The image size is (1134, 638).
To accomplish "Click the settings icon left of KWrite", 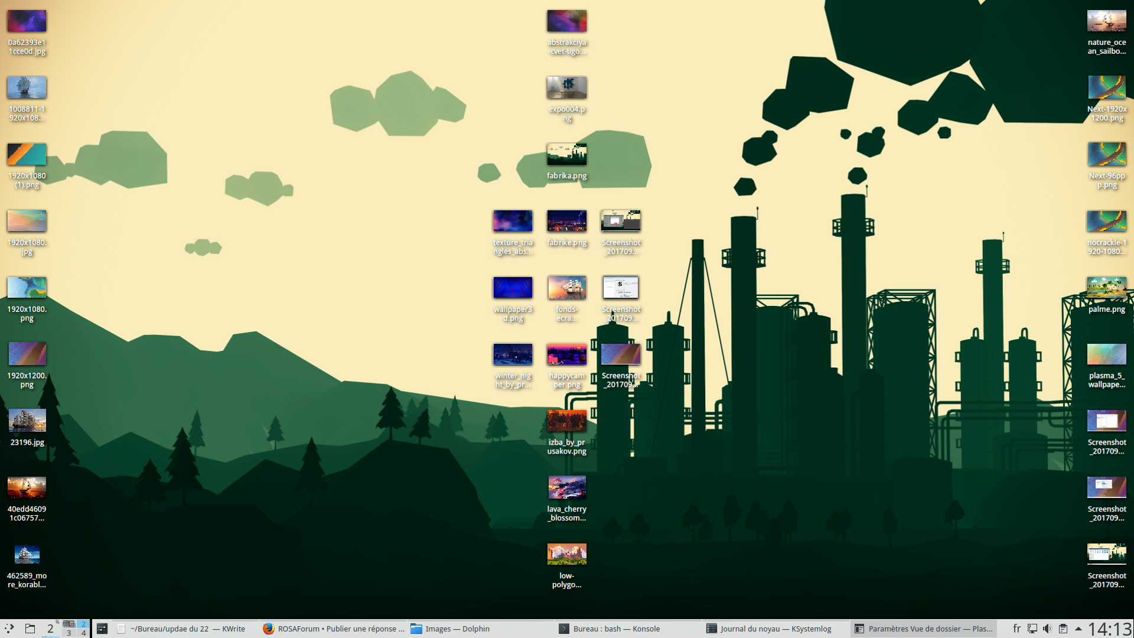I will pos(102,629).
